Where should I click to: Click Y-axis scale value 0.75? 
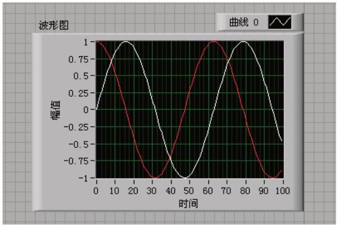point(78,59)
